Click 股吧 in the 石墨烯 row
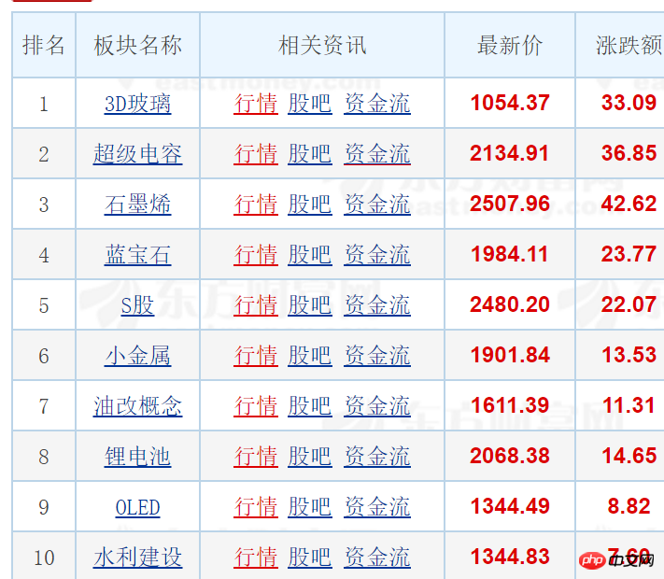 (x=309, y=205)
